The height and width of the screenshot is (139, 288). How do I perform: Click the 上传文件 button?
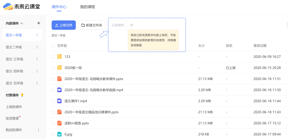(64, 25)
